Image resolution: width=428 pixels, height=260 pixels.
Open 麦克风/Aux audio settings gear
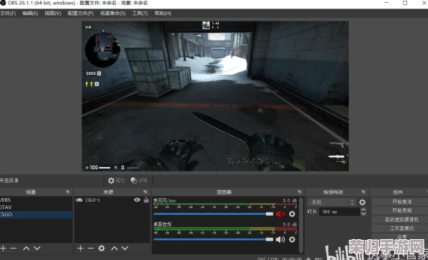(x=292, y=214)
